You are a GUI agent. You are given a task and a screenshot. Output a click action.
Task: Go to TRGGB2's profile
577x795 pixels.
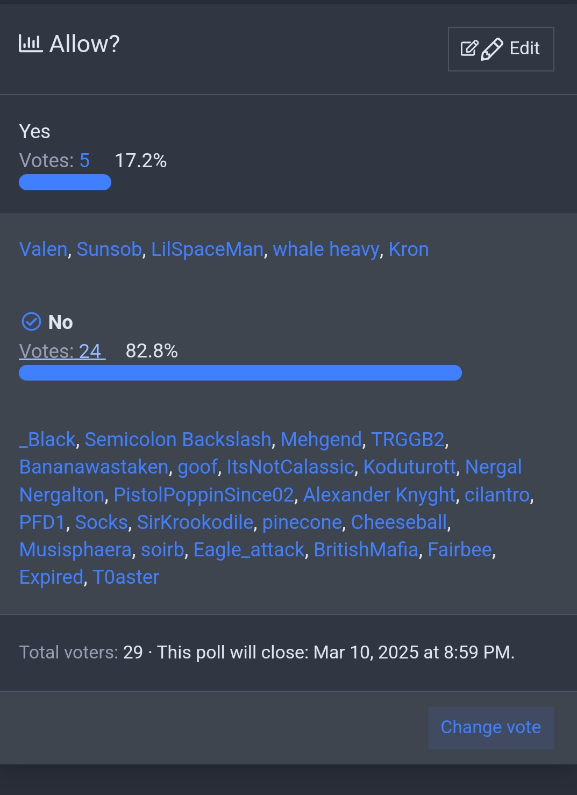tap(408, 440)
